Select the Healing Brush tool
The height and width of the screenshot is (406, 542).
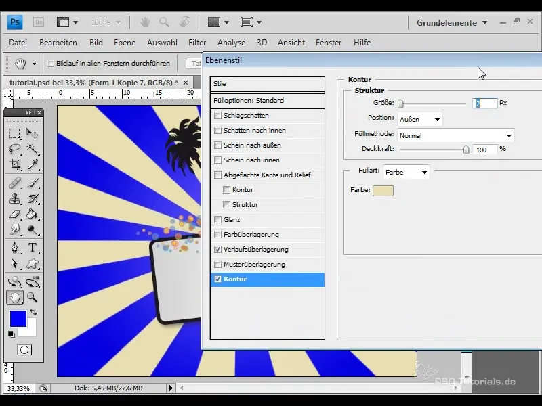pyautogui.click(x=14, y=183)
